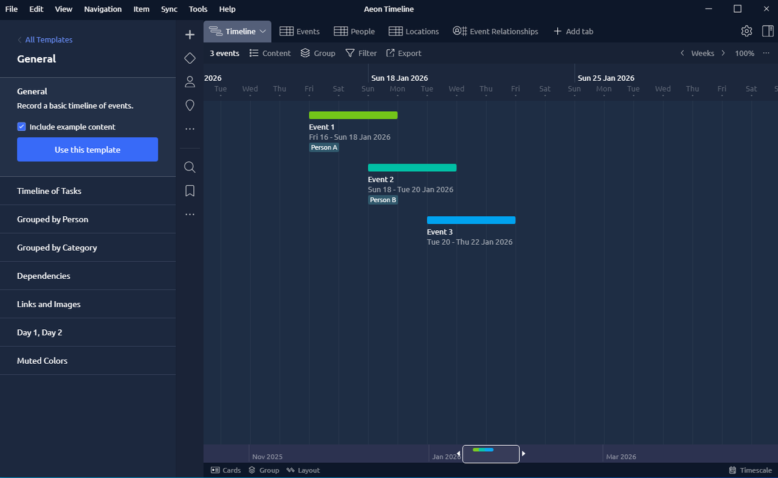Uncheck Include example content checkbox
Screen dimensions: 778x478
click(x=22, y=127)
